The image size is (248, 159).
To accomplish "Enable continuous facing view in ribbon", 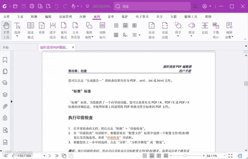I will (116, 35).
